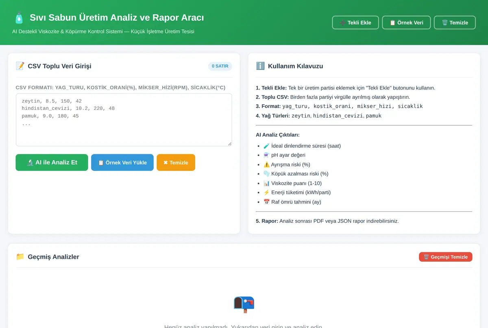Click the header Temizle button with trash icon
Viewport: 488px width, 328px height.
click(455, 22)
